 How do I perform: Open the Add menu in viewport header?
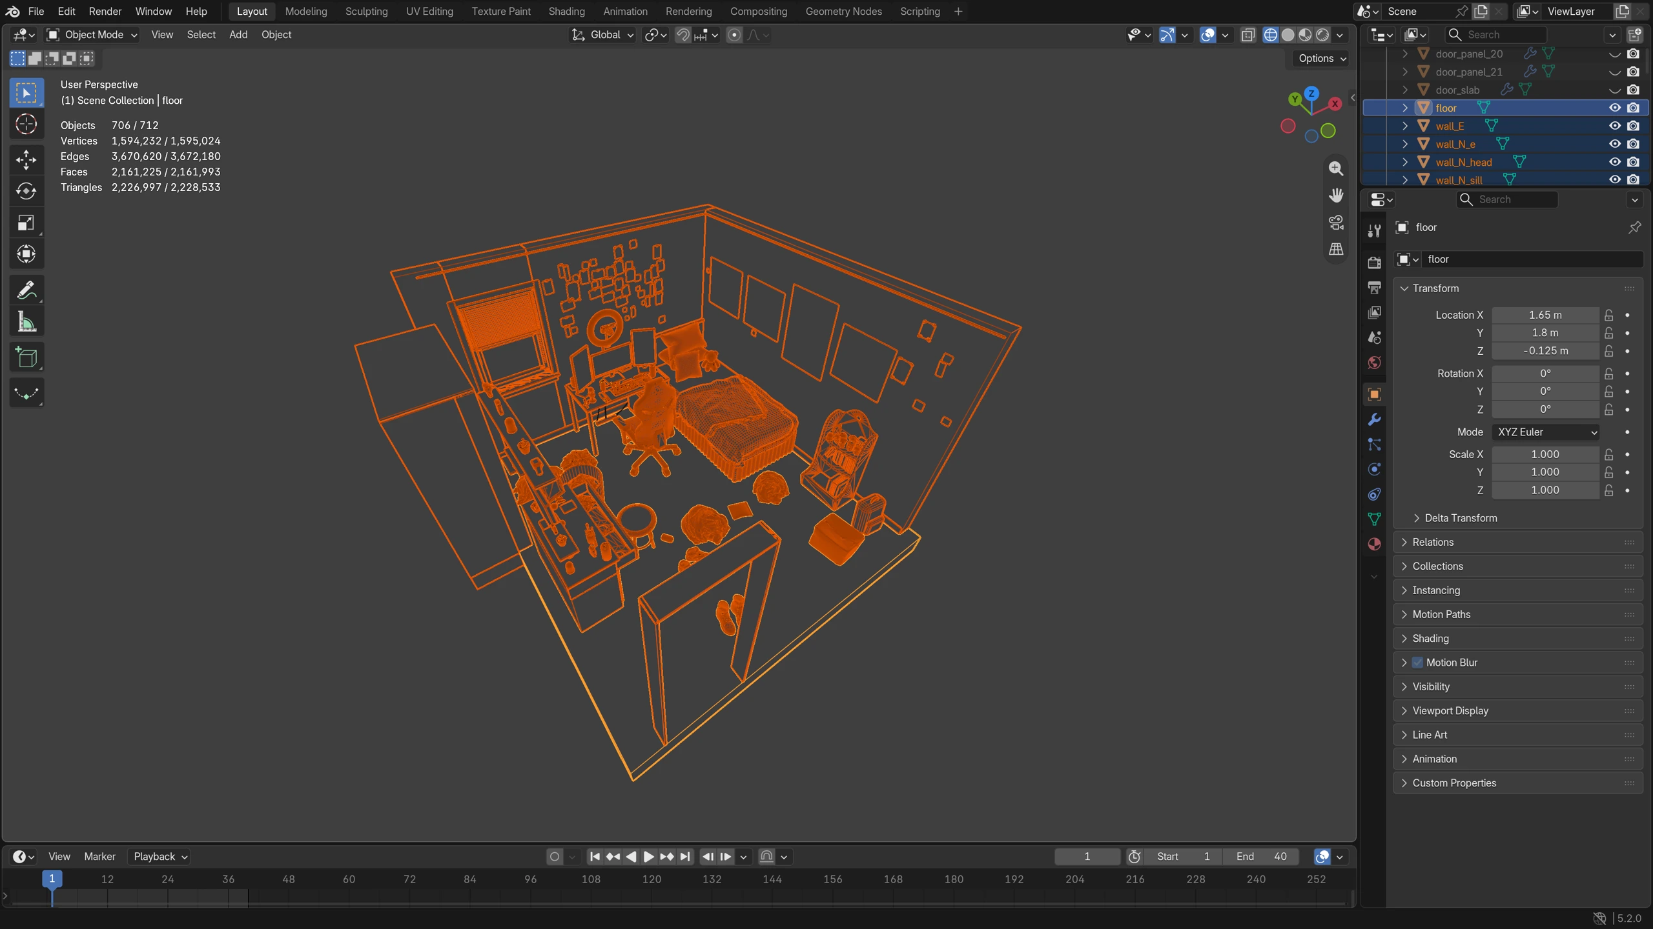coord(238,35)
